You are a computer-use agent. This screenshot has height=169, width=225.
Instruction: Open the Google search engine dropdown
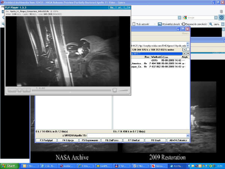[x=216, y=18]
